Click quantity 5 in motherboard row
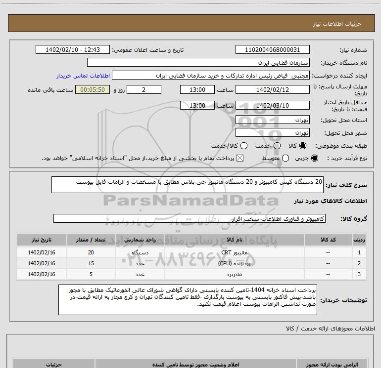 point(91,274)
